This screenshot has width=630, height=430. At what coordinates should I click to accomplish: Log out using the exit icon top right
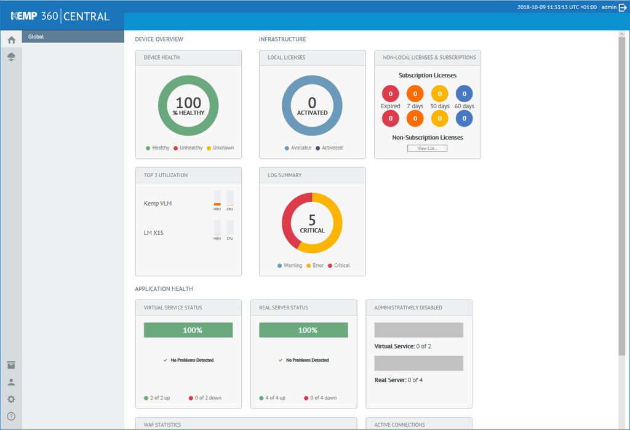coord(624,7)
